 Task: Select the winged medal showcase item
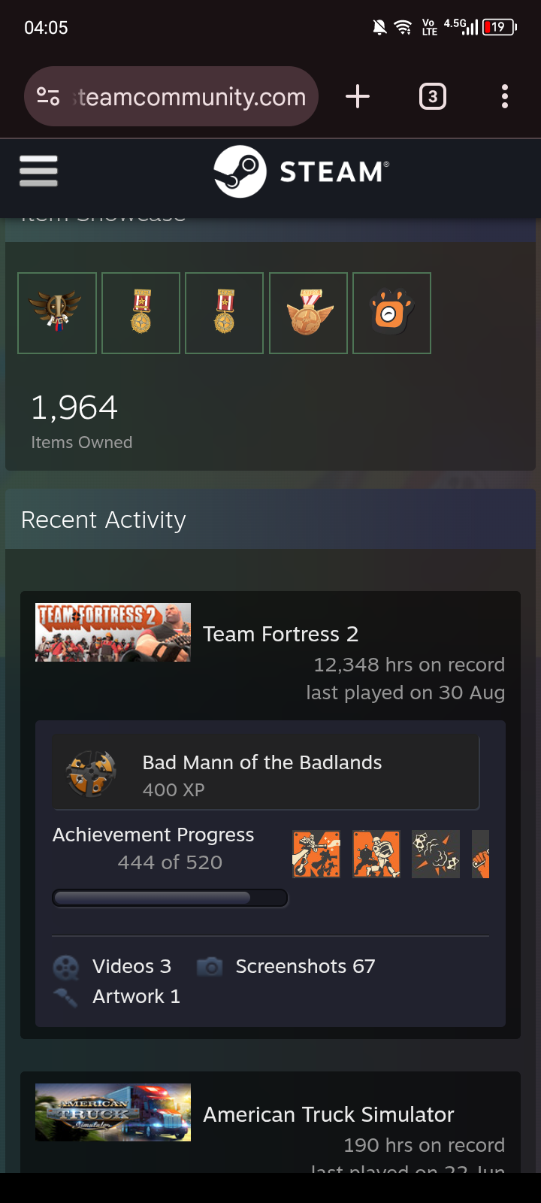(57, 313)
